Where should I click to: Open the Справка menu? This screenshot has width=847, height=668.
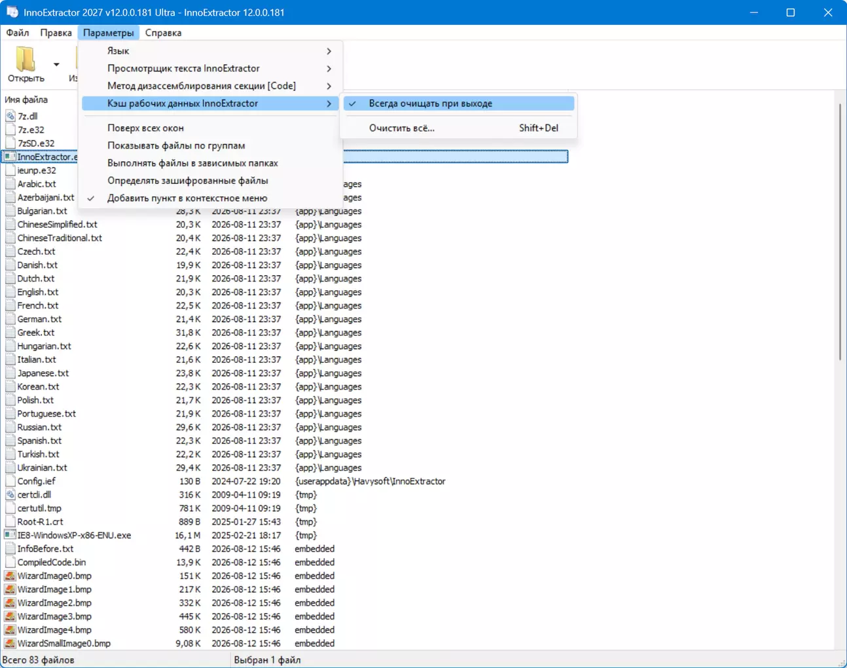tap(163, 33)
